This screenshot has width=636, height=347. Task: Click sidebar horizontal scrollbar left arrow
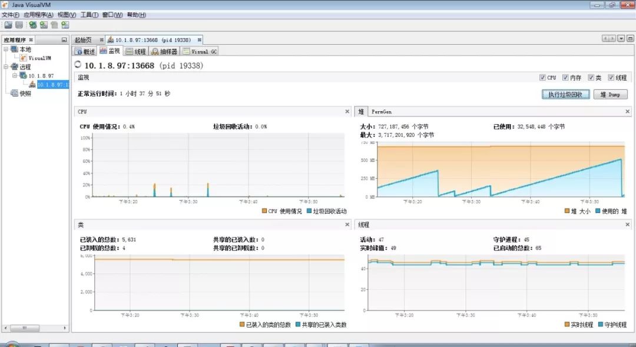tap(6, 328)
